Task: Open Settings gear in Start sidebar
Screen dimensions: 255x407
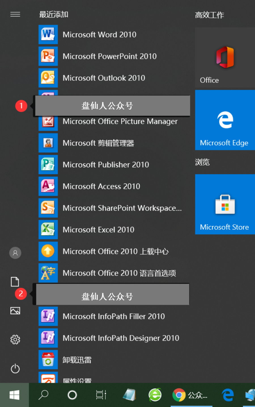Action: pos(15,340)
